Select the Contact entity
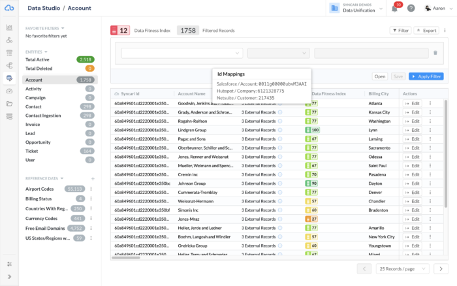 tap(60, 106)
